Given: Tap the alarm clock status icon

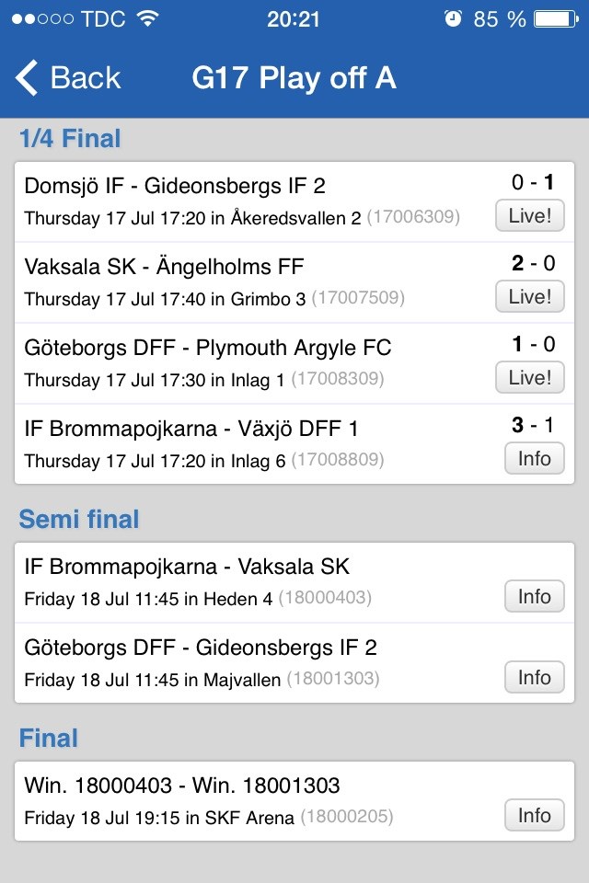Looking at the screenshot, I should click(453, 18).
